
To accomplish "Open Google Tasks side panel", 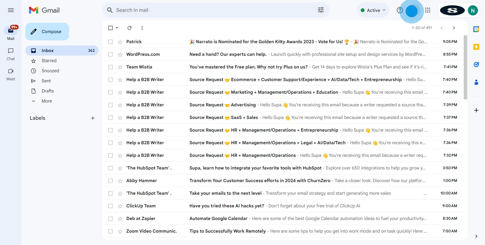I will pyautogui.click(x=476, y=64).
